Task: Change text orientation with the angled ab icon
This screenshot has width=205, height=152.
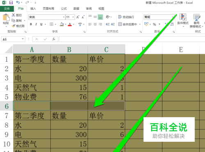Action: pos(108,17)
